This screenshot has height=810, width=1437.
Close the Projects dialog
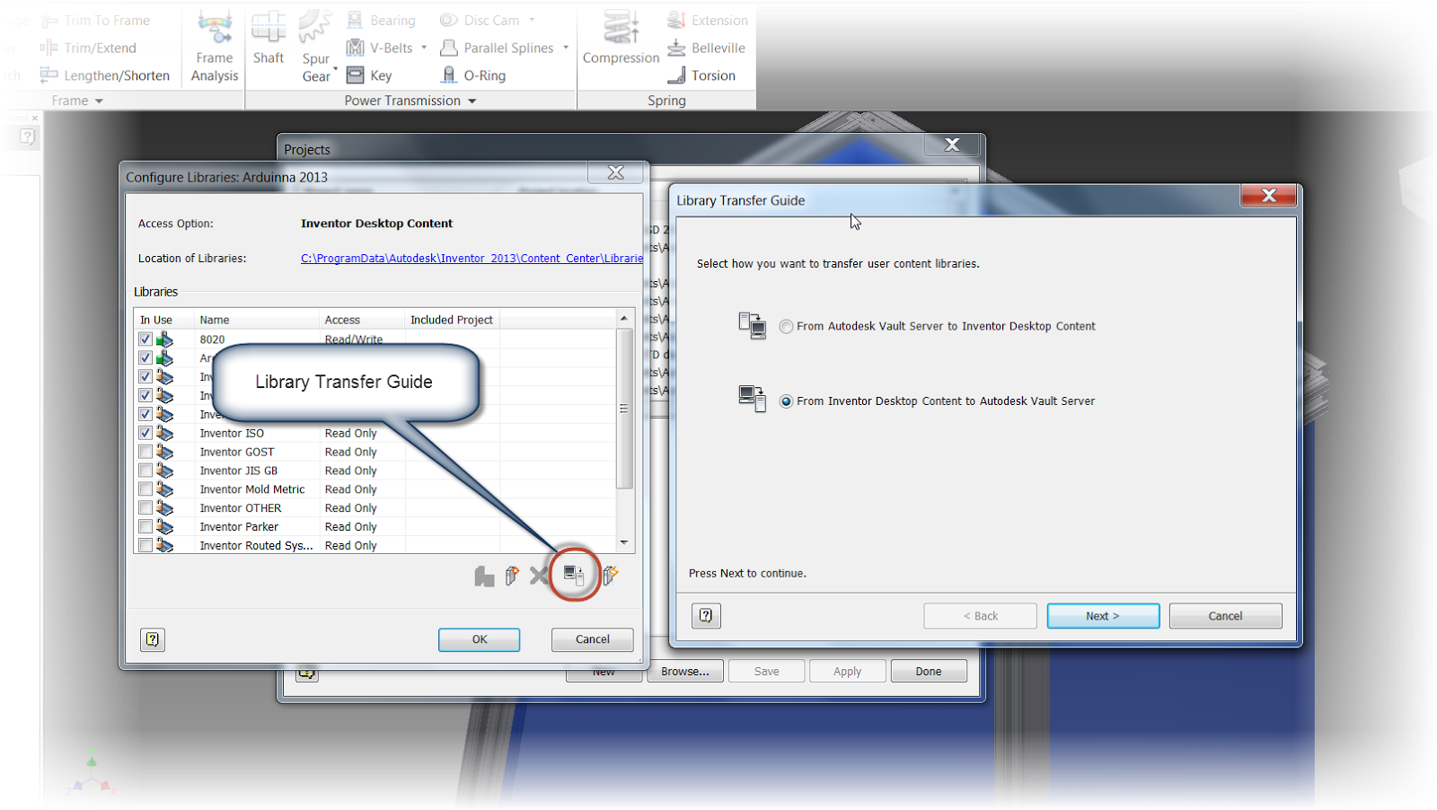[x=952, y=145]
